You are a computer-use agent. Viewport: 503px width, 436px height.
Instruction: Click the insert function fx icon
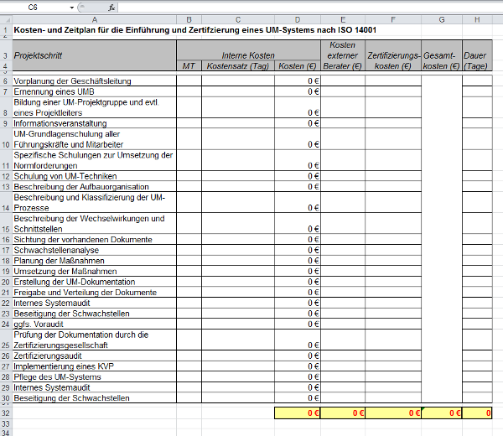(112, 7)
